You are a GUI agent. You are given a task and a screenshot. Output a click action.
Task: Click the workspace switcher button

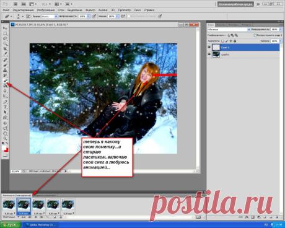(x=235, y=4)
